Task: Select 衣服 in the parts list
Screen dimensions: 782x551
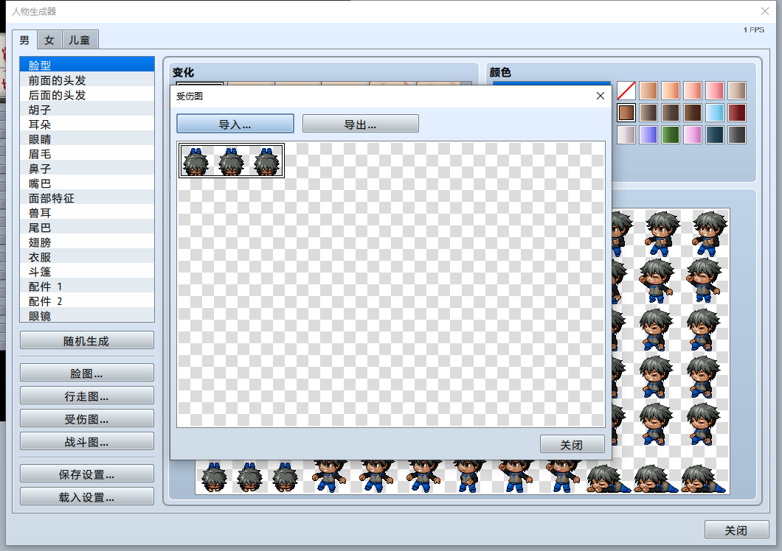Action: coord(87,256)
